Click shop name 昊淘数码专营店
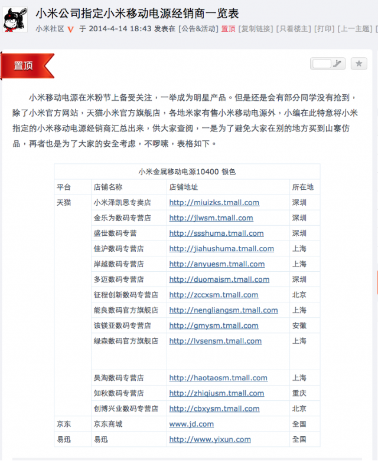Image resolution: width=378 pixels, height=461 pixels. pos(119,378)
